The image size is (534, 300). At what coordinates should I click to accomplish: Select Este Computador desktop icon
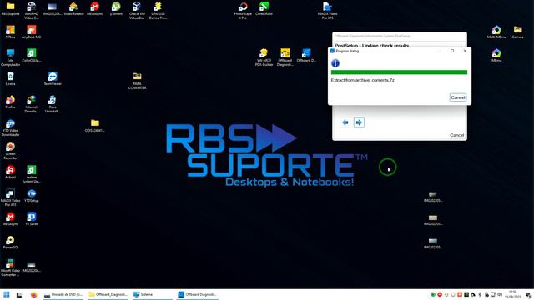click(x=10, y=57)
